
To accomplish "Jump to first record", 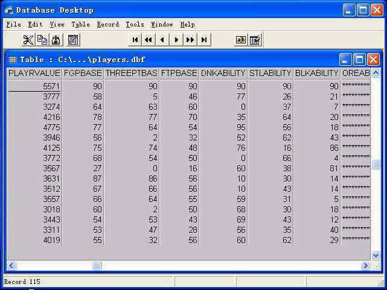I will click(x=135, y=40).
